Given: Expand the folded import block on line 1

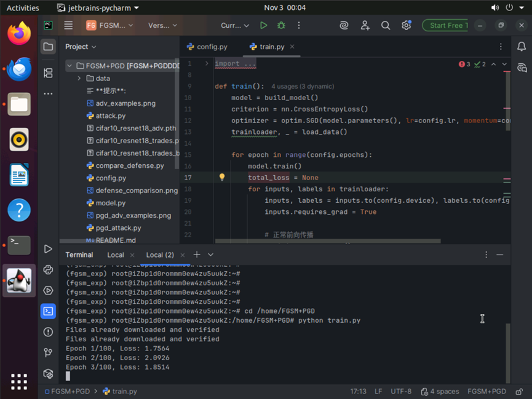Looking at the screenshot, I should (x=207, y=63).
